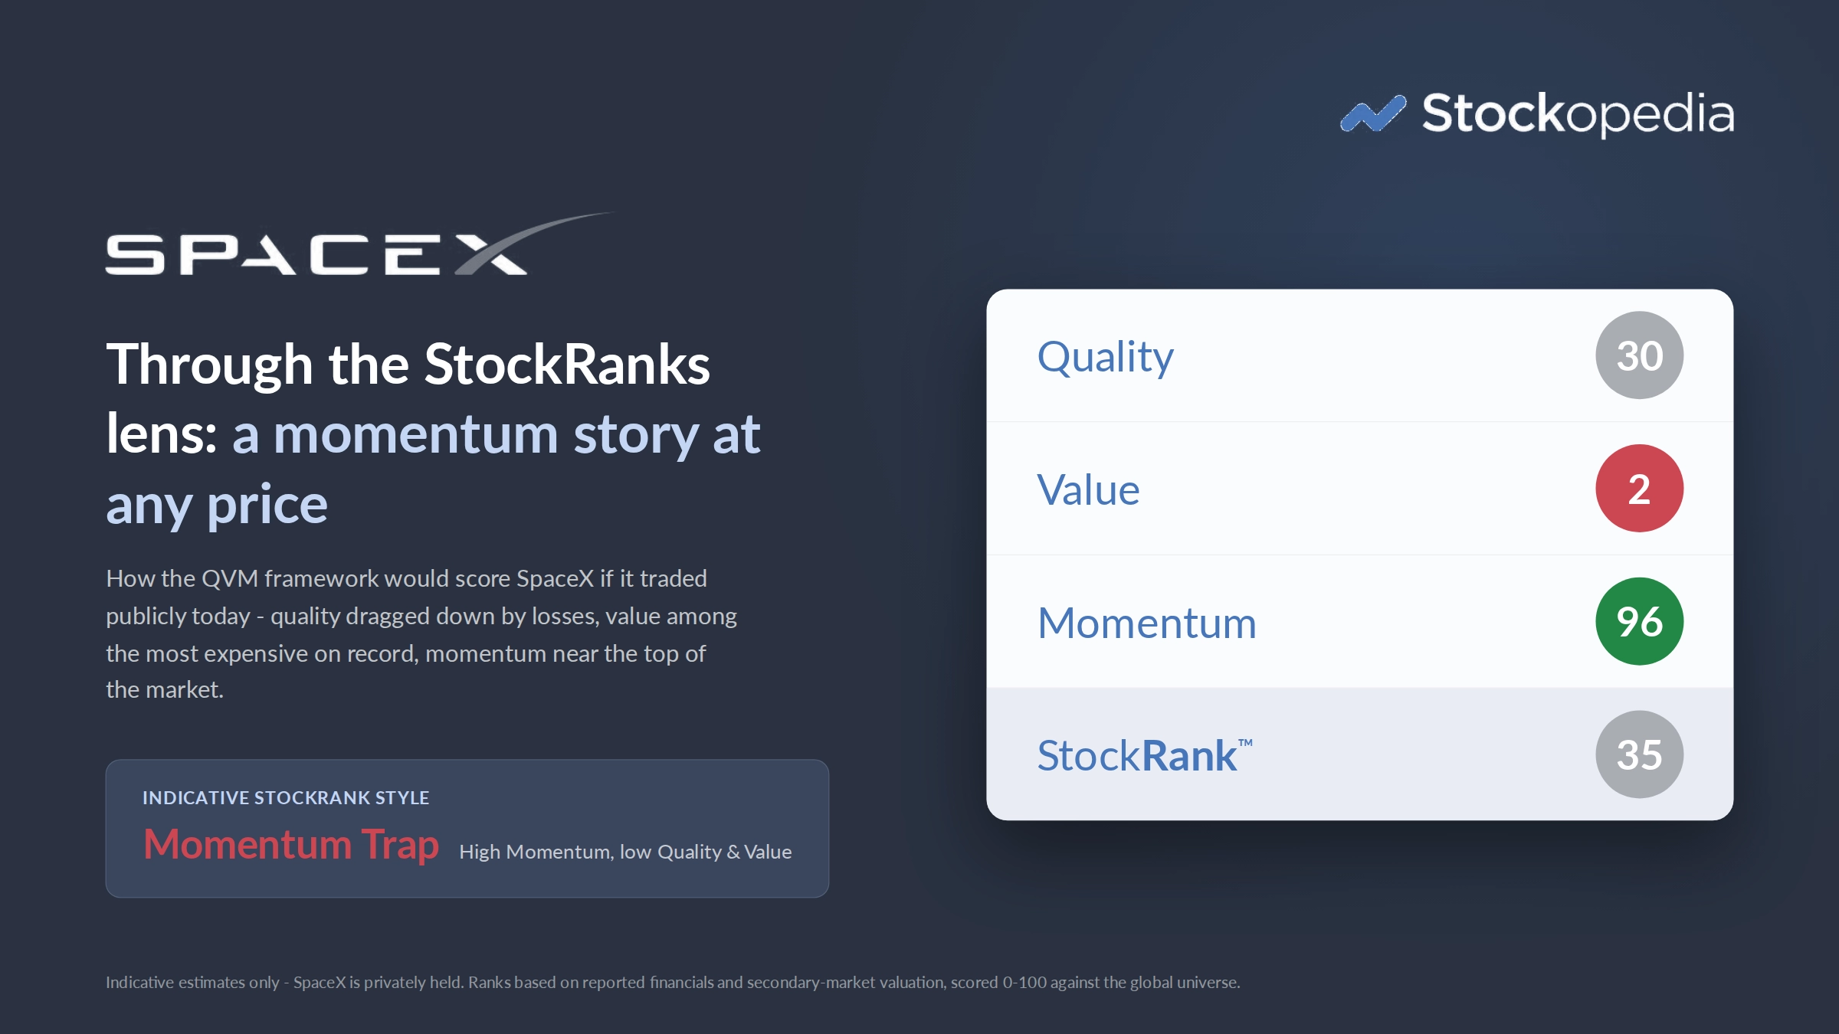
Task: Click the Stockopedia wordmark text
Action: (x=1578, y=114)
